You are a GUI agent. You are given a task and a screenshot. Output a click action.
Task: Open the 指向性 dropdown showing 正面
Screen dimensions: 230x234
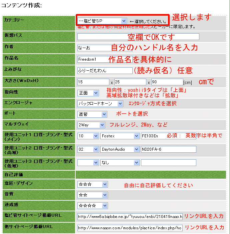pos(88,93)
